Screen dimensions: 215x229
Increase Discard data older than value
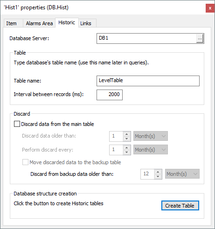pos(127,134)
